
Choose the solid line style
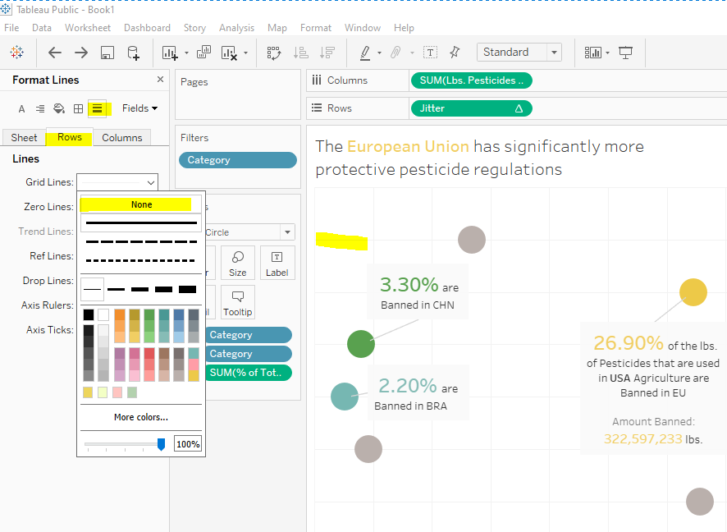pos(141,223)
